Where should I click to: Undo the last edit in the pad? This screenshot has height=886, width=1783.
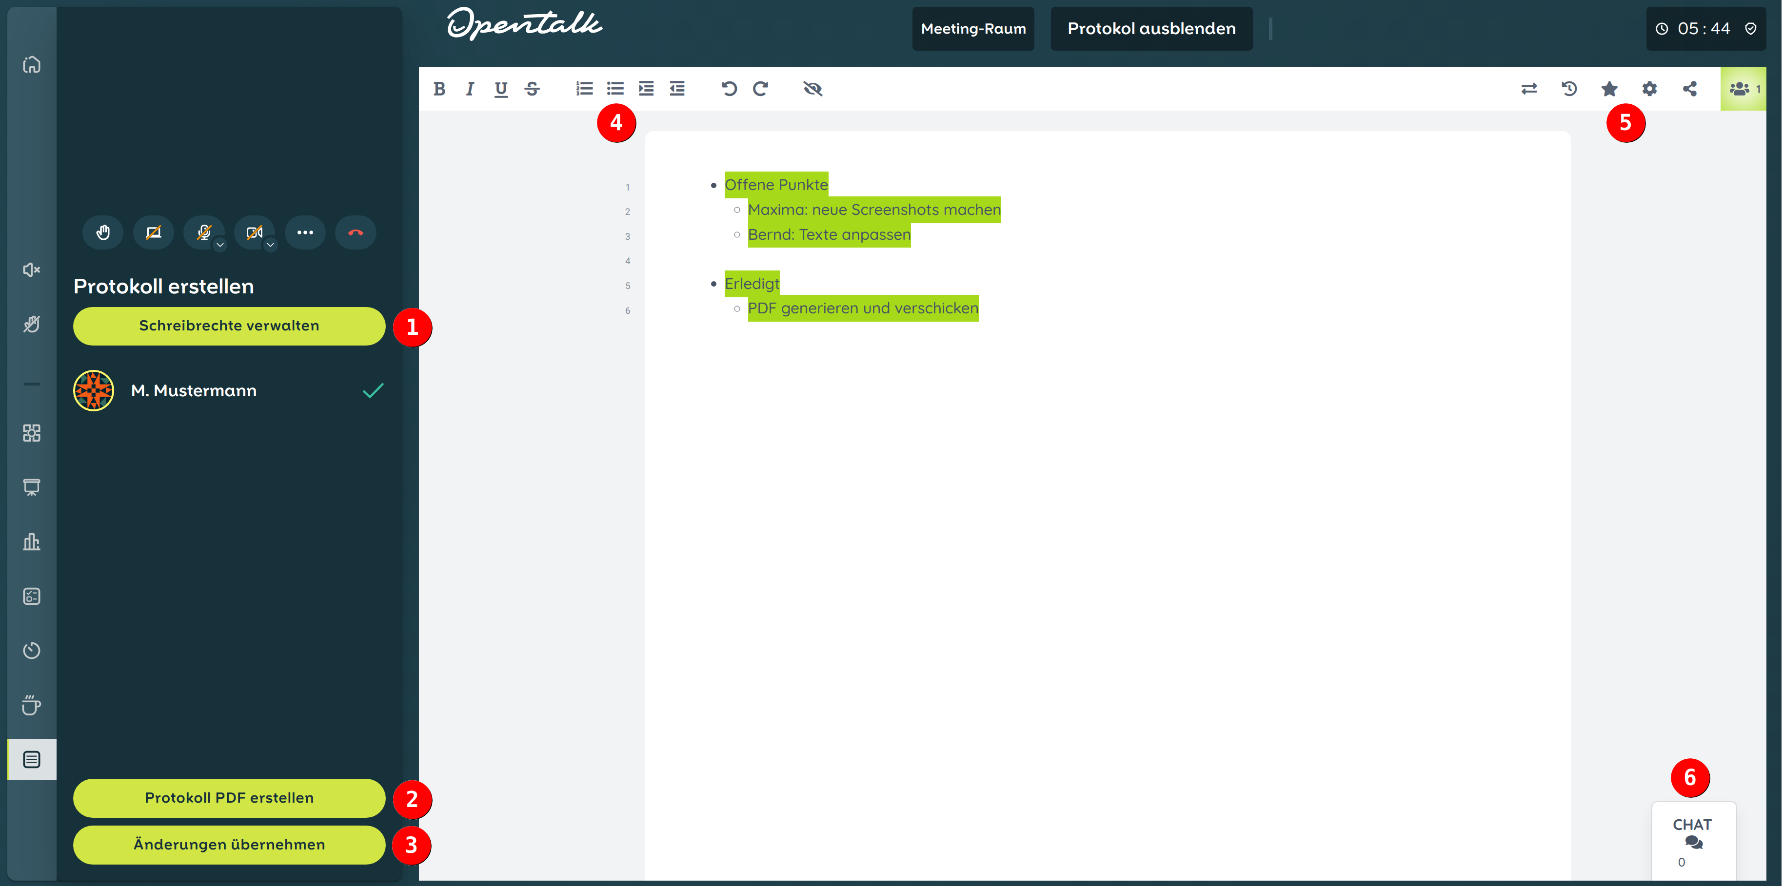[x=729, y=89]
